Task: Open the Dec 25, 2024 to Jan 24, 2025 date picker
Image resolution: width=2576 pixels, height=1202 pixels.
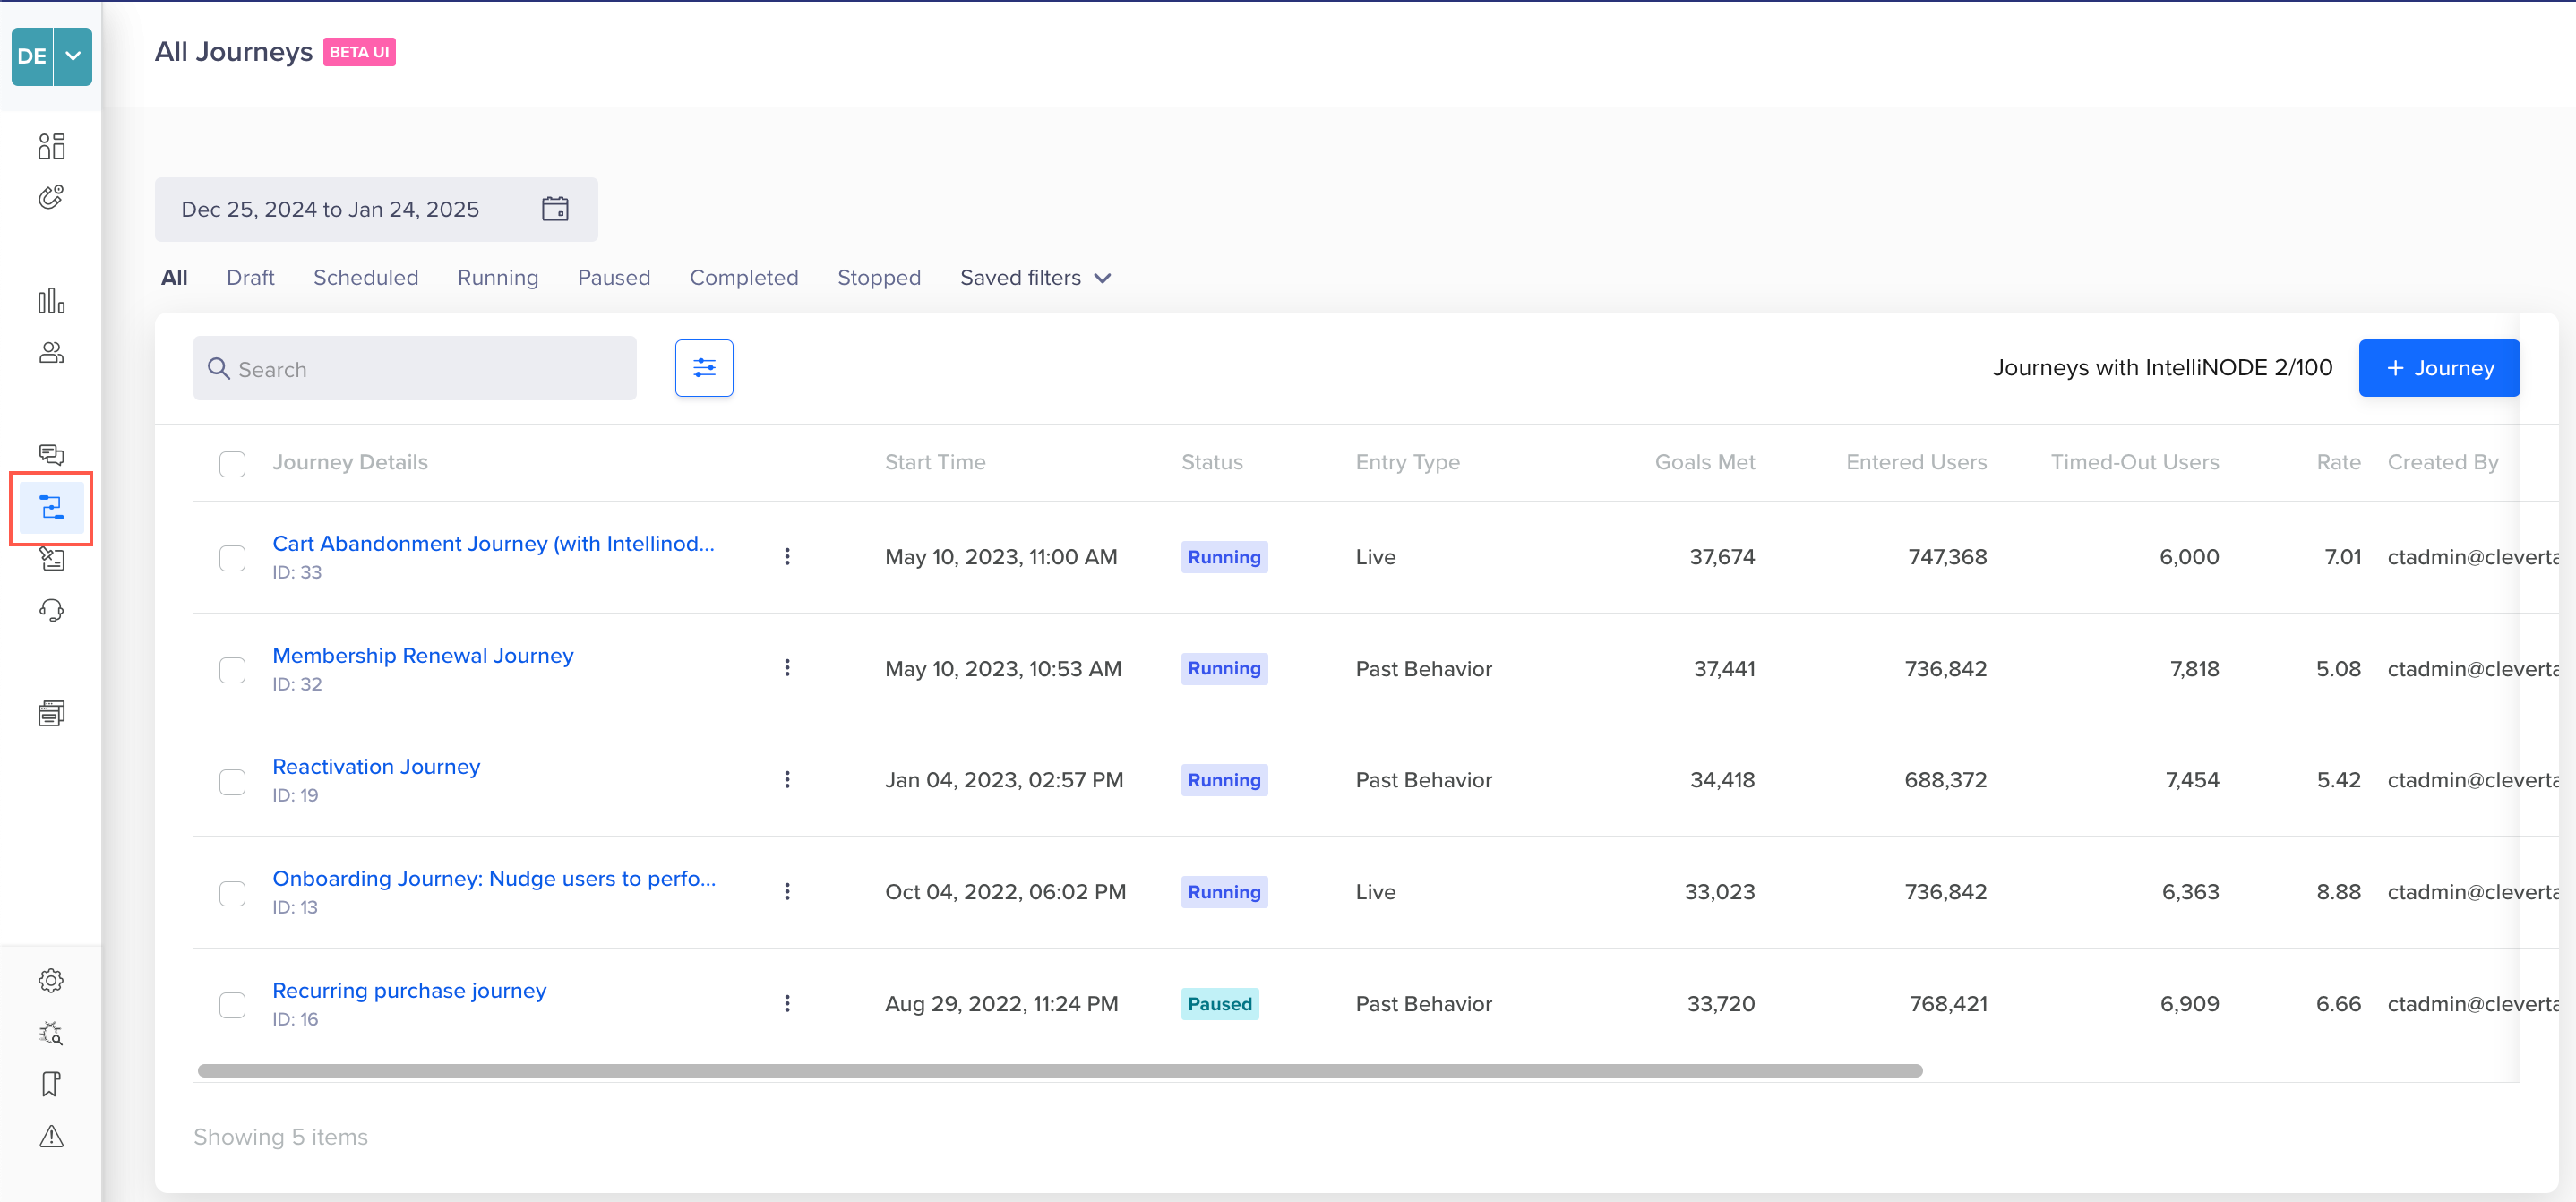Action: (376, 209)
